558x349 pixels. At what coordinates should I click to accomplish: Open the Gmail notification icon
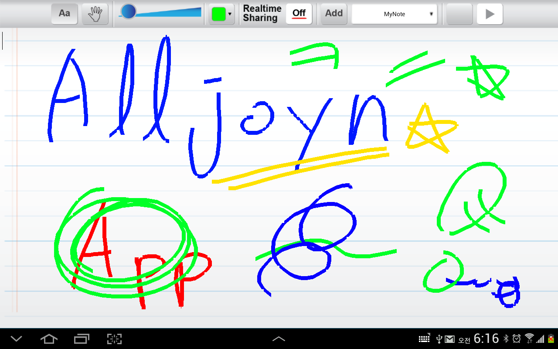(450, 339)
